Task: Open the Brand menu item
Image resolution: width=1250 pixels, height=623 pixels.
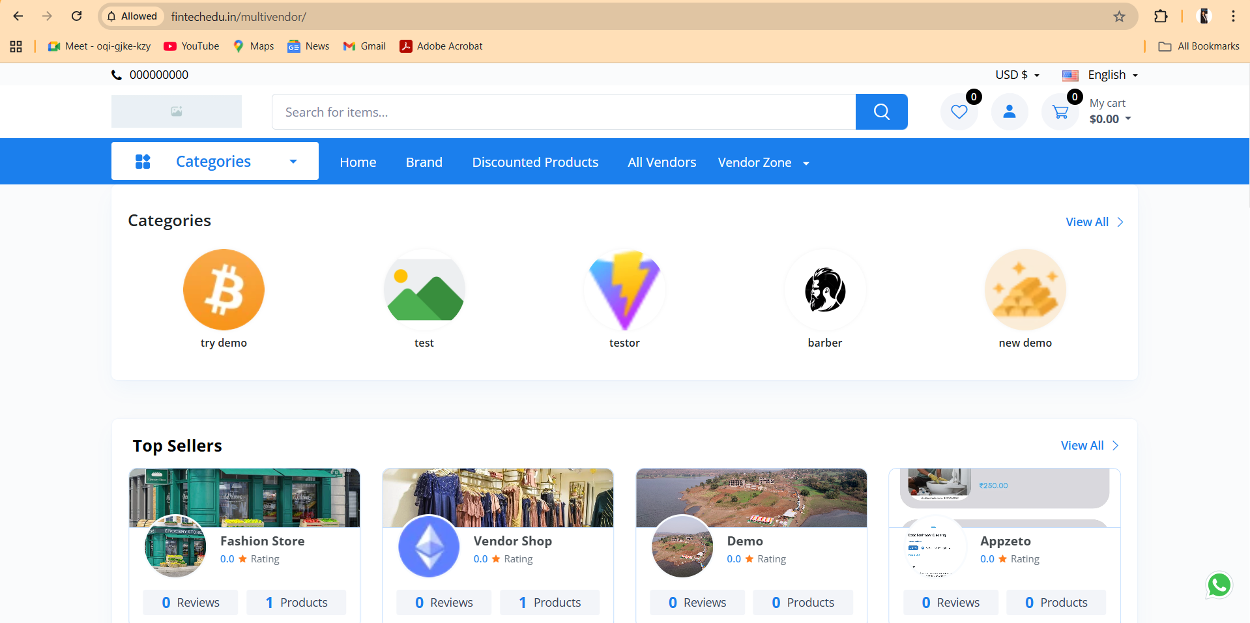Action: coord(424,162)
